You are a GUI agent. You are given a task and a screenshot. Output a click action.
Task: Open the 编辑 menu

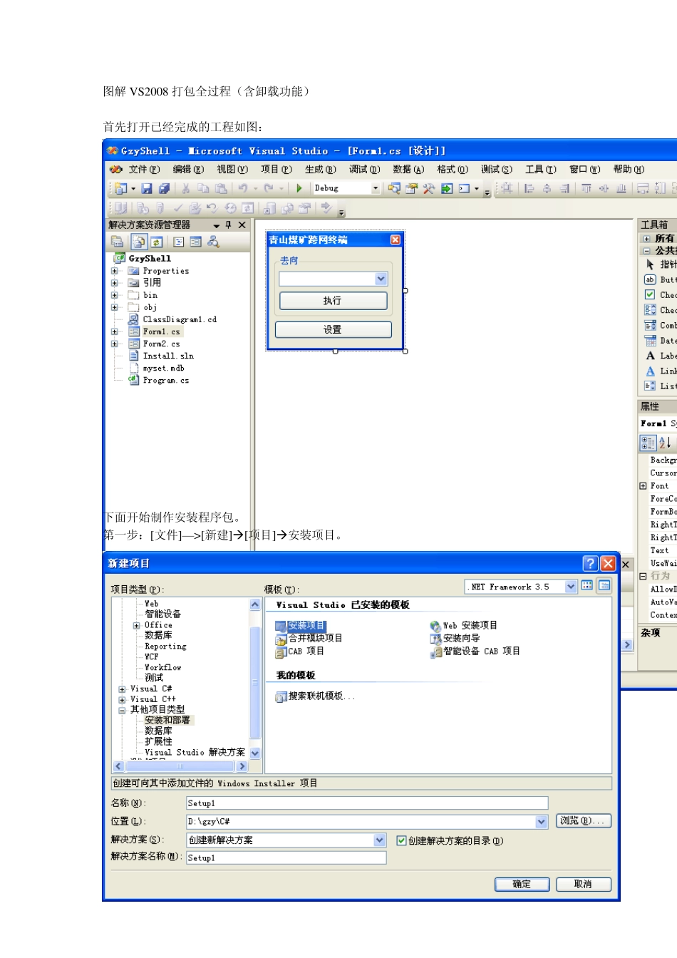click(188, 170)
